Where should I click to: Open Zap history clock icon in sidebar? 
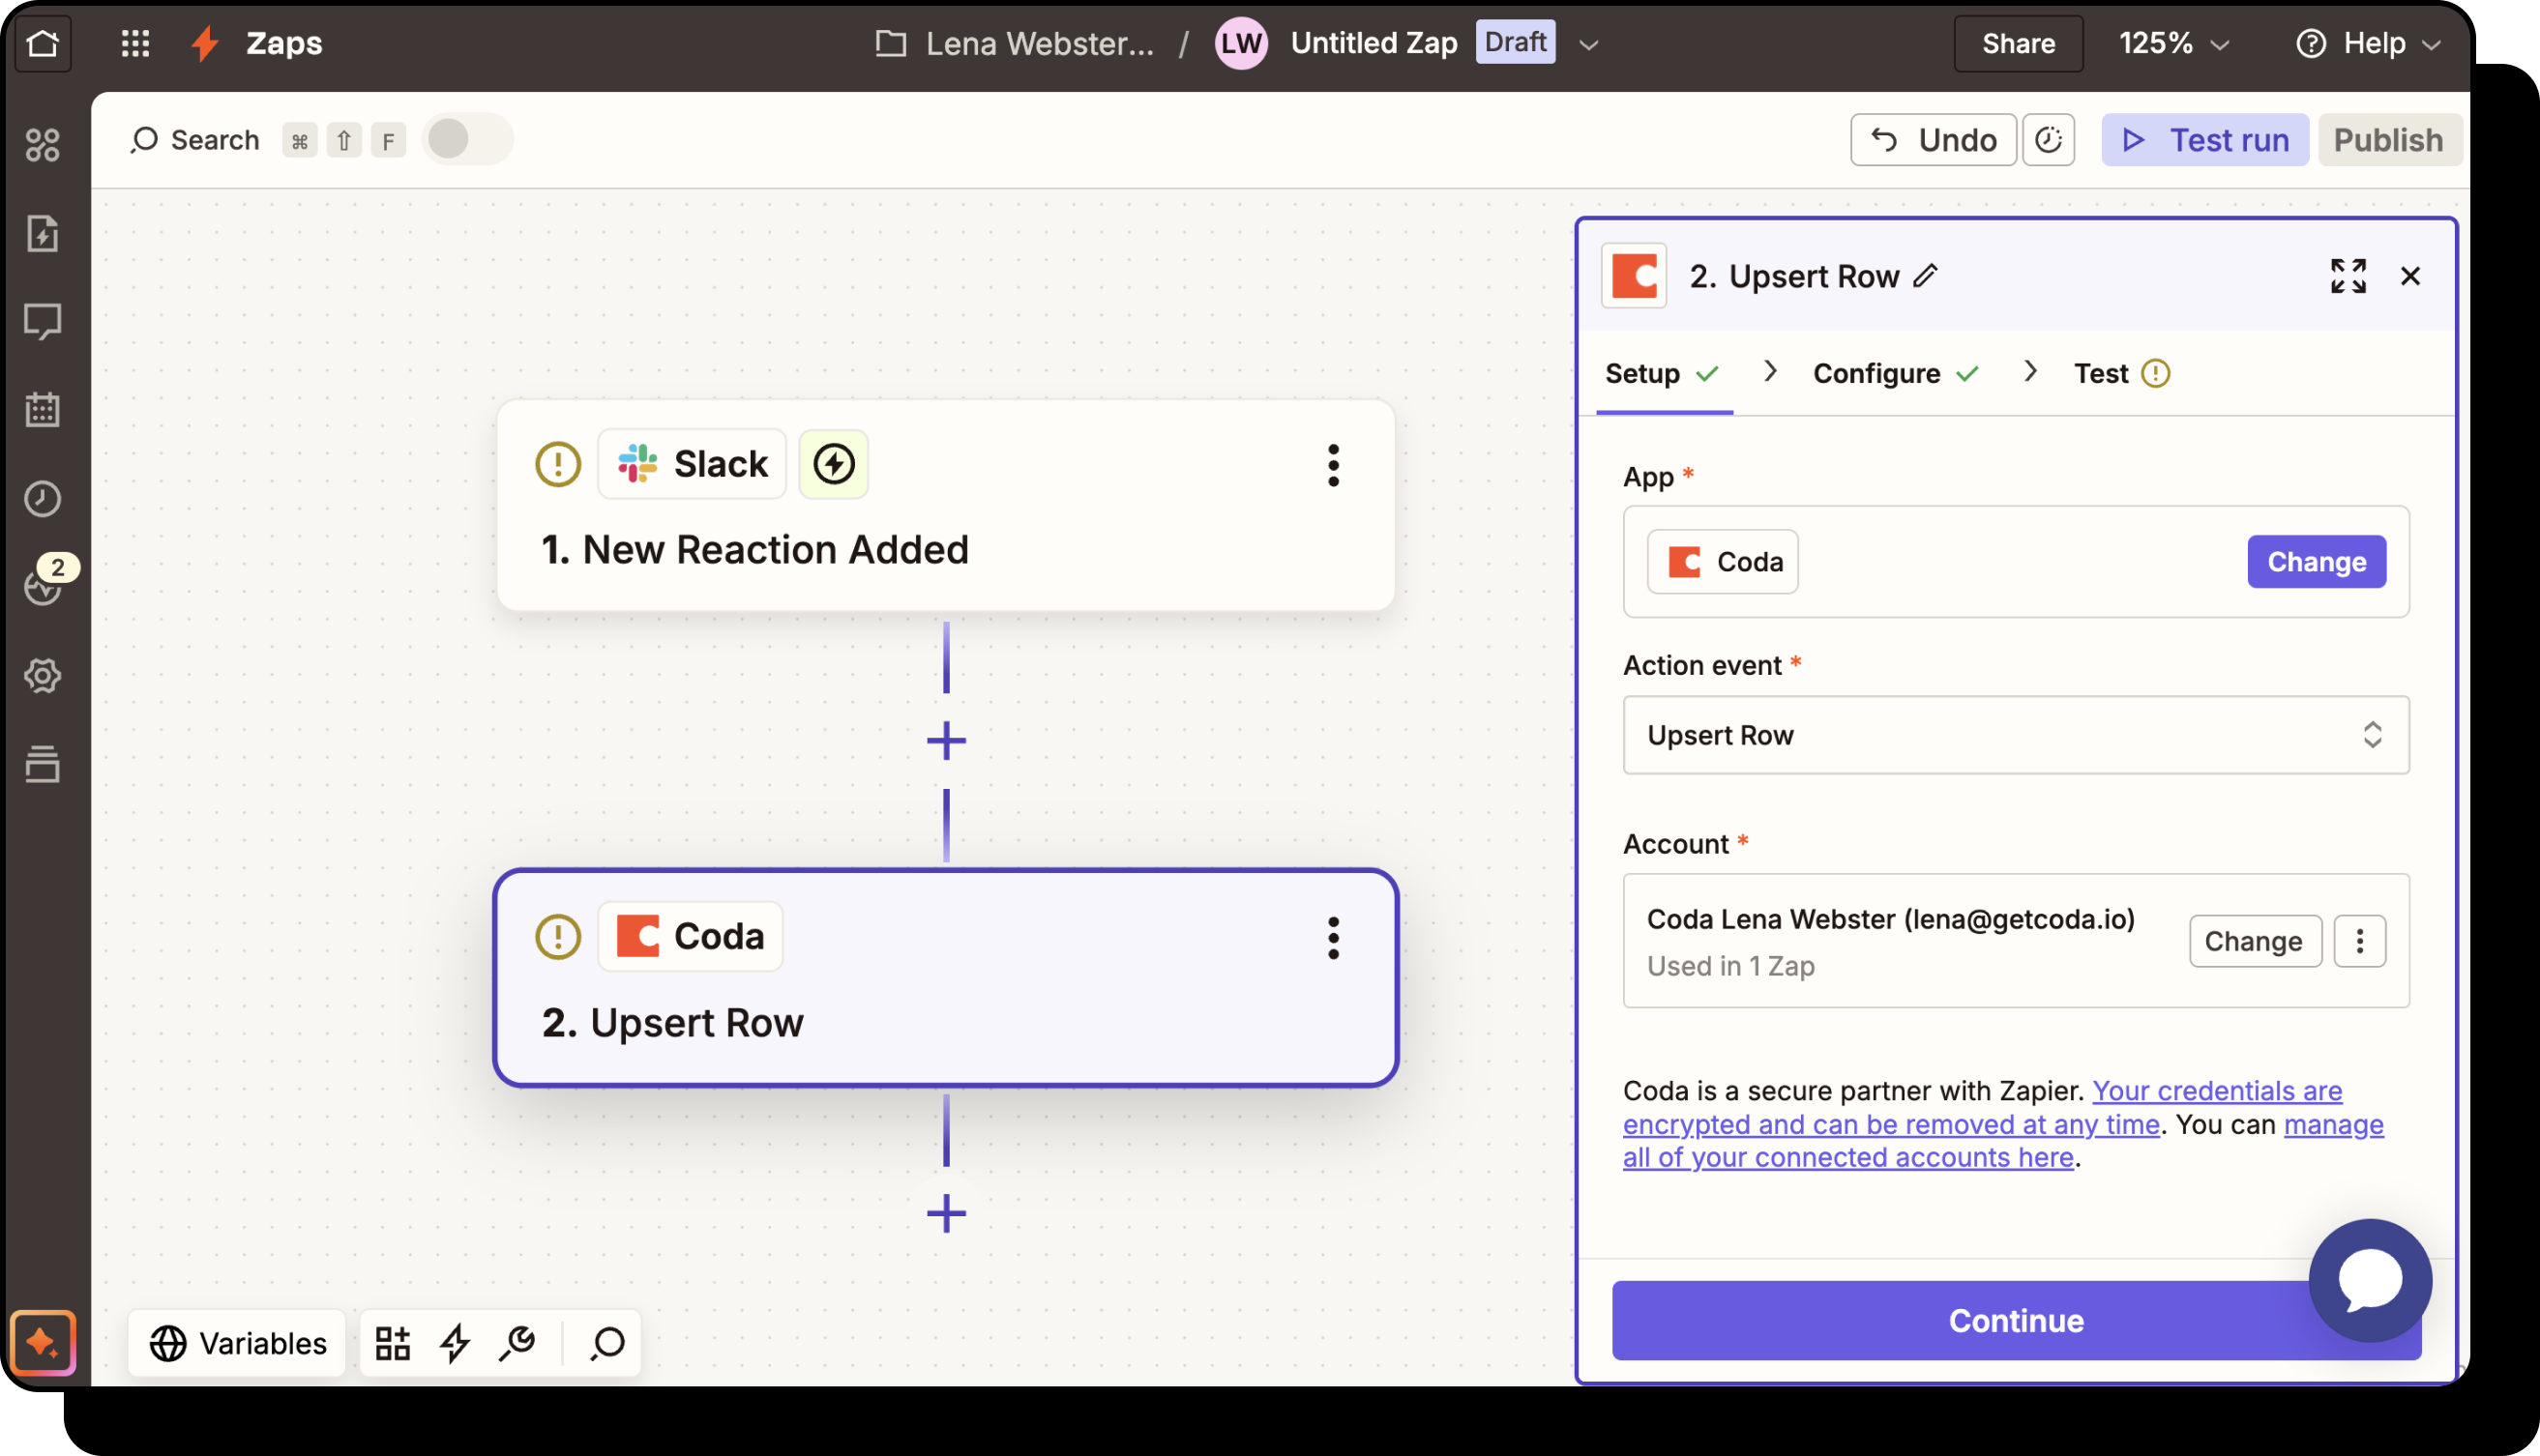point(42,498)
